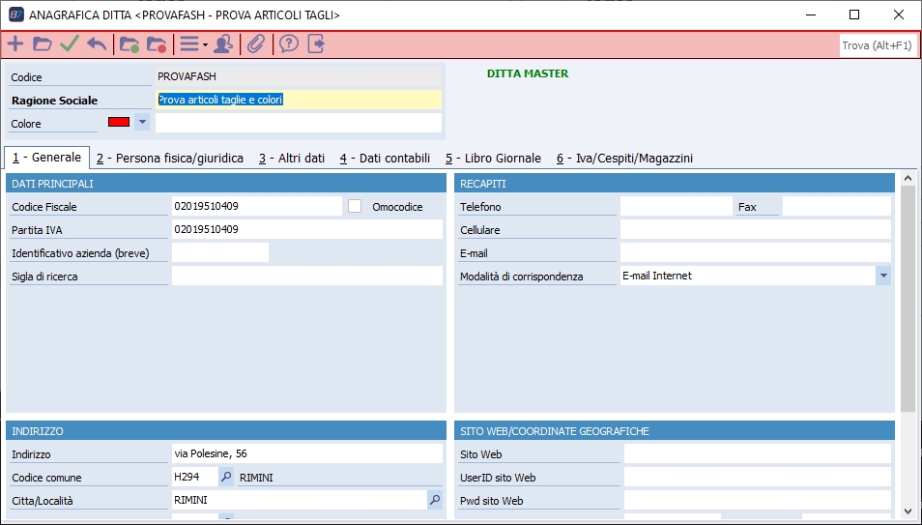Minimize the Anagrafica Ditta window
922x525 pixels.
(x=811, y=15)
